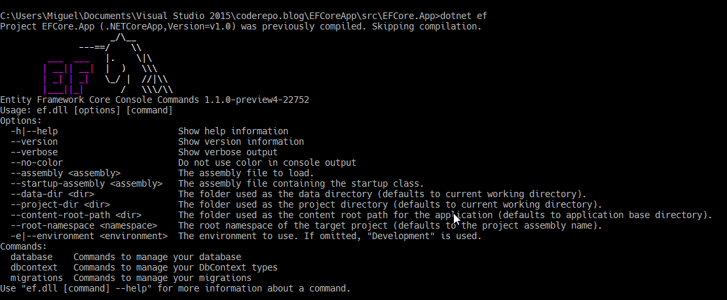727x300 pixels.
Task: Click the 'Skipping compilation' message line
Action: tap(240, 26)
